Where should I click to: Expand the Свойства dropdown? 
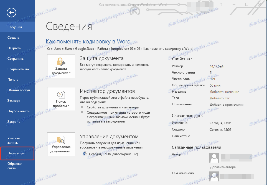pyautogui.click(x=182, y=59)
